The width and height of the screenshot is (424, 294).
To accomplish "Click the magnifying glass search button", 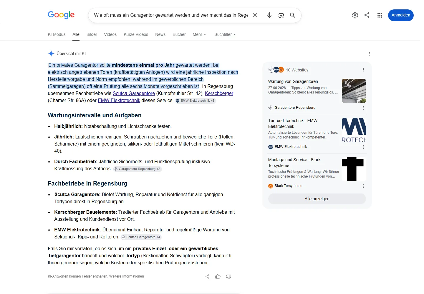I will pos(292,15).
